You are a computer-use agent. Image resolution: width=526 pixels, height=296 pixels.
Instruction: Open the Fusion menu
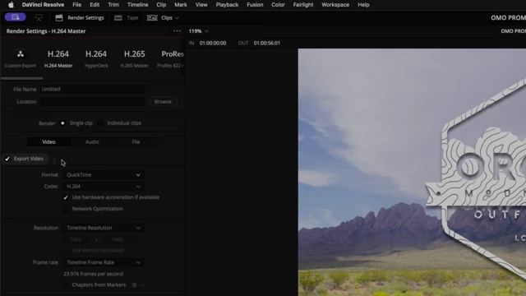255,5
